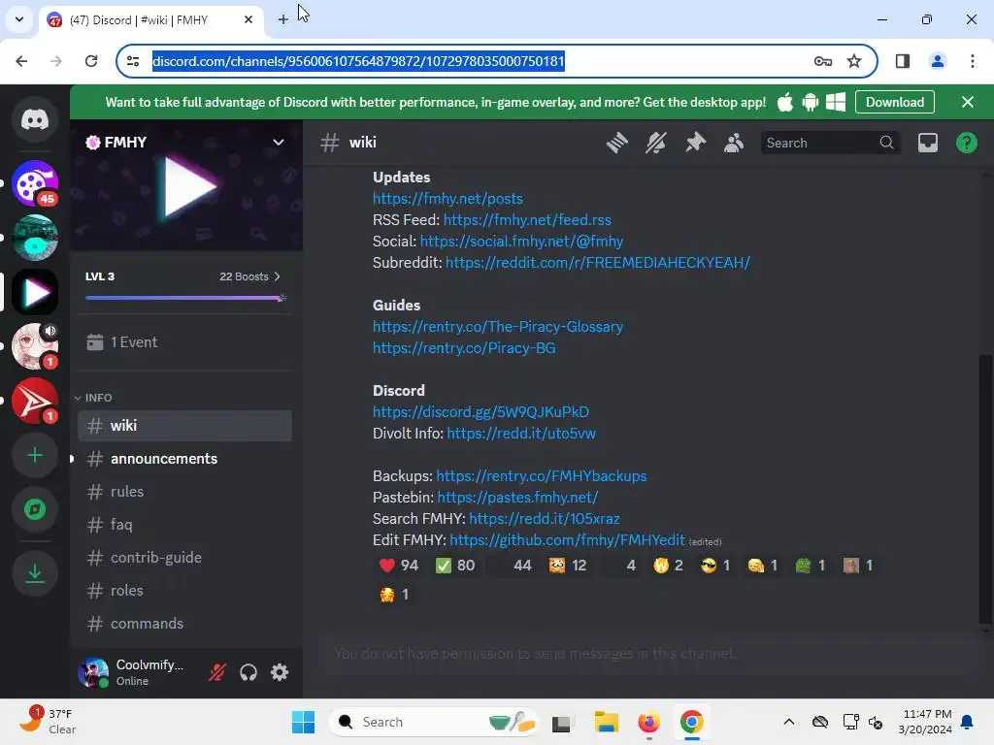The image size is (994, 745).
Task: Open the film reel server with 45 notifications
Action: click(35, 183)
